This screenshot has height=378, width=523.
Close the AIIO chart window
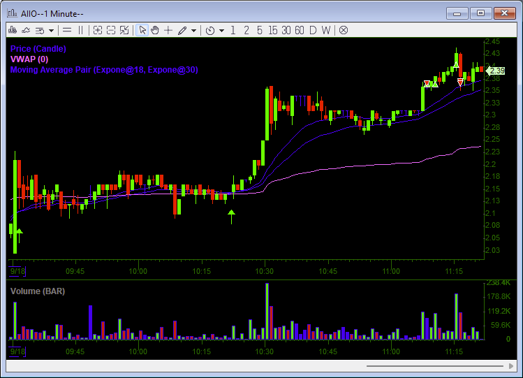click(505, 13)
